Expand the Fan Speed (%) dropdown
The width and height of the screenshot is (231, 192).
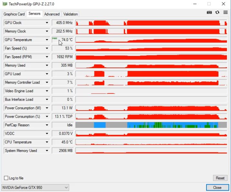coord(47,48)
